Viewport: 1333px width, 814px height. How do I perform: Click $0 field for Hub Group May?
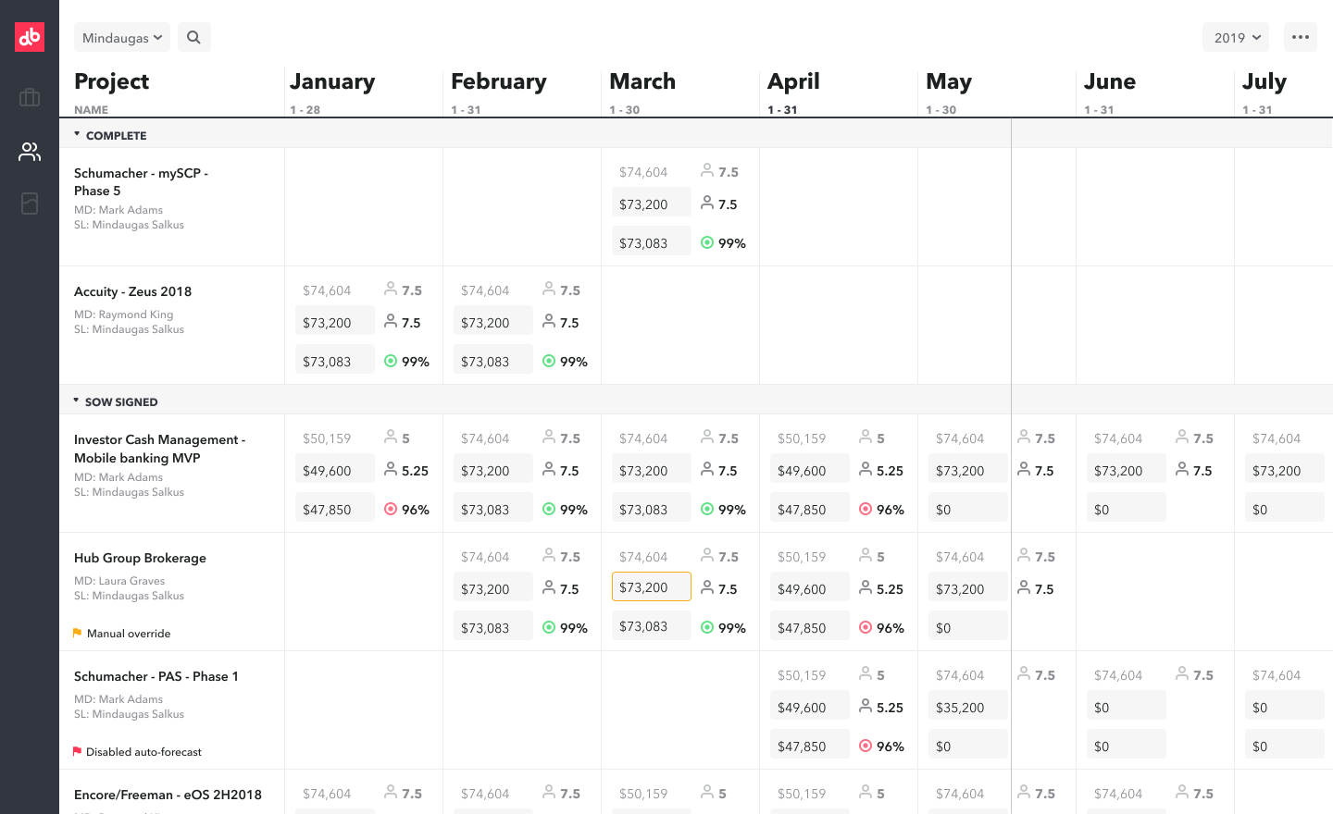pos(968,627)
